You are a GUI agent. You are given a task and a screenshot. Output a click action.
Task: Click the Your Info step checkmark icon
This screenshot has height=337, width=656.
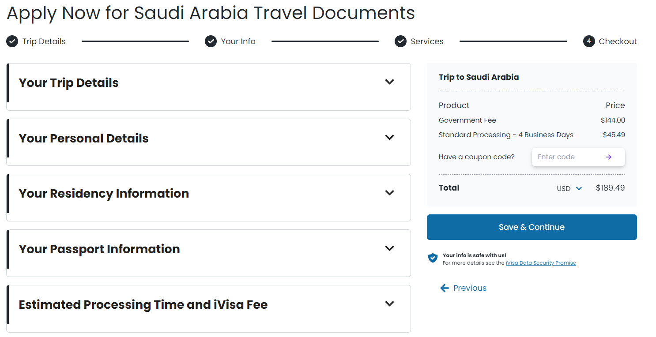click(211, 41)
